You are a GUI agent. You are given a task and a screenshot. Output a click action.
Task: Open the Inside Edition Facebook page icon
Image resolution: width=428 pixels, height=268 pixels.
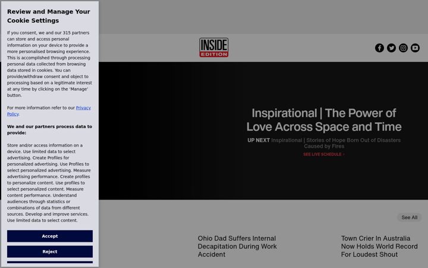point(379,48)
